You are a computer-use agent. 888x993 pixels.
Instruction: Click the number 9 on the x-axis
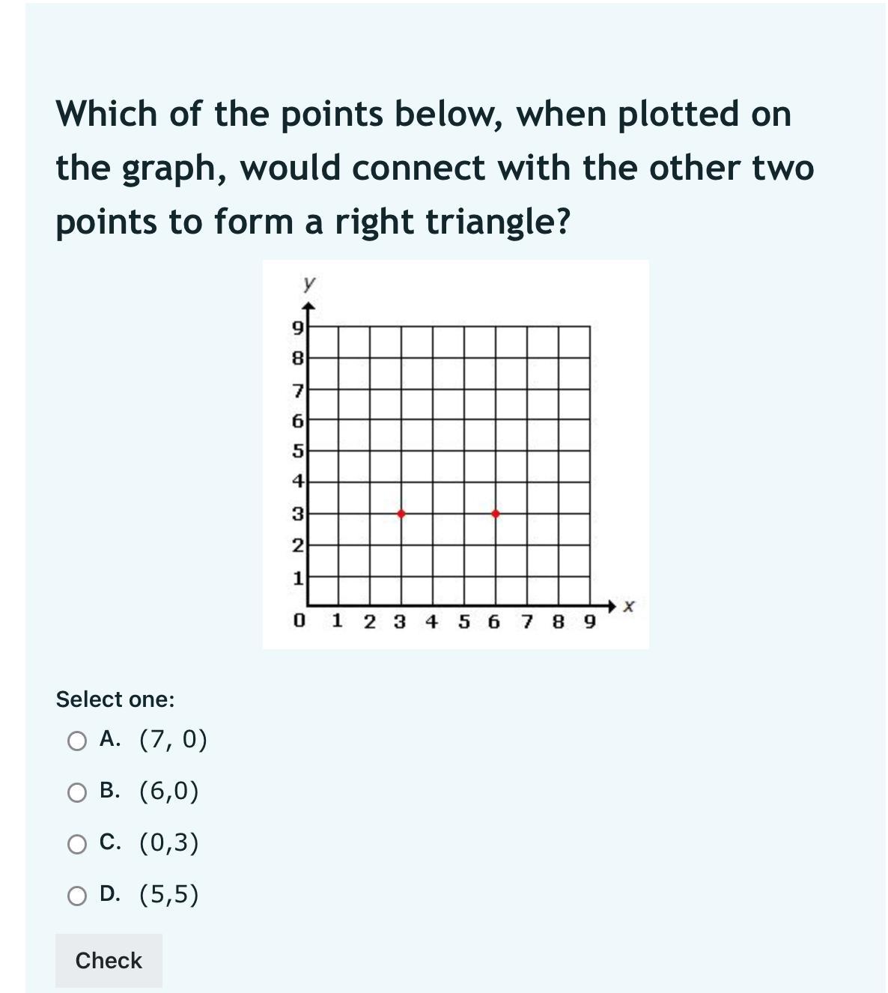tap(589, 622)
